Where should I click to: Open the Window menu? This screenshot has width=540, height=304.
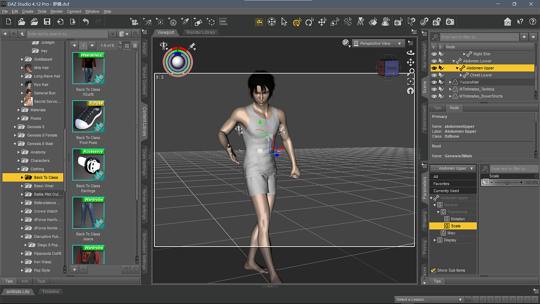point(92,11)
